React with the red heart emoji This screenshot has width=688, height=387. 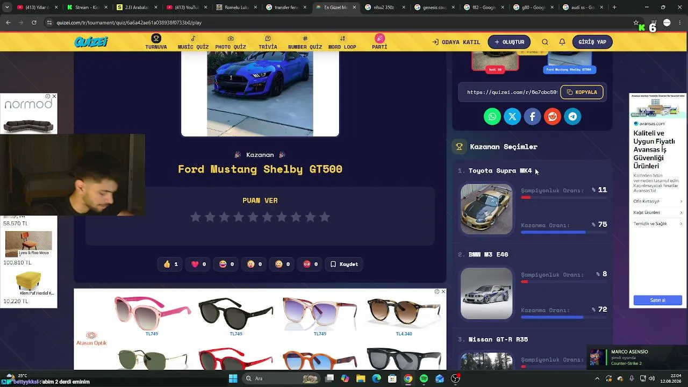199,264
